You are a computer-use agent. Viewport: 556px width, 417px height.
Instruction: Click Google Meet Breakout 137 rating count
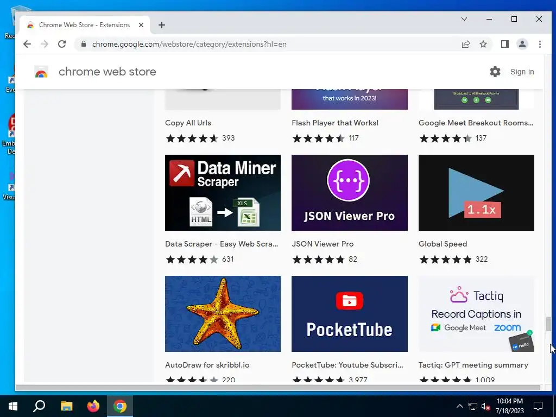481,138
